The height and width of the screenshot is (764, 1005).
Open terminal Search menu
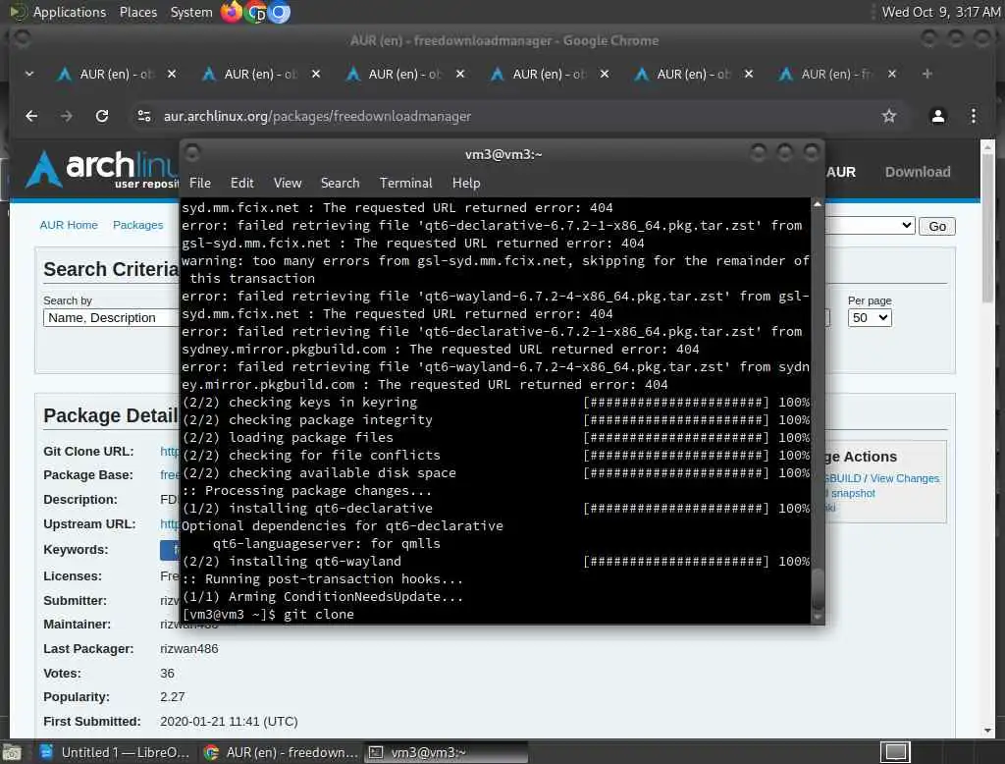click(x=340, y=183)
